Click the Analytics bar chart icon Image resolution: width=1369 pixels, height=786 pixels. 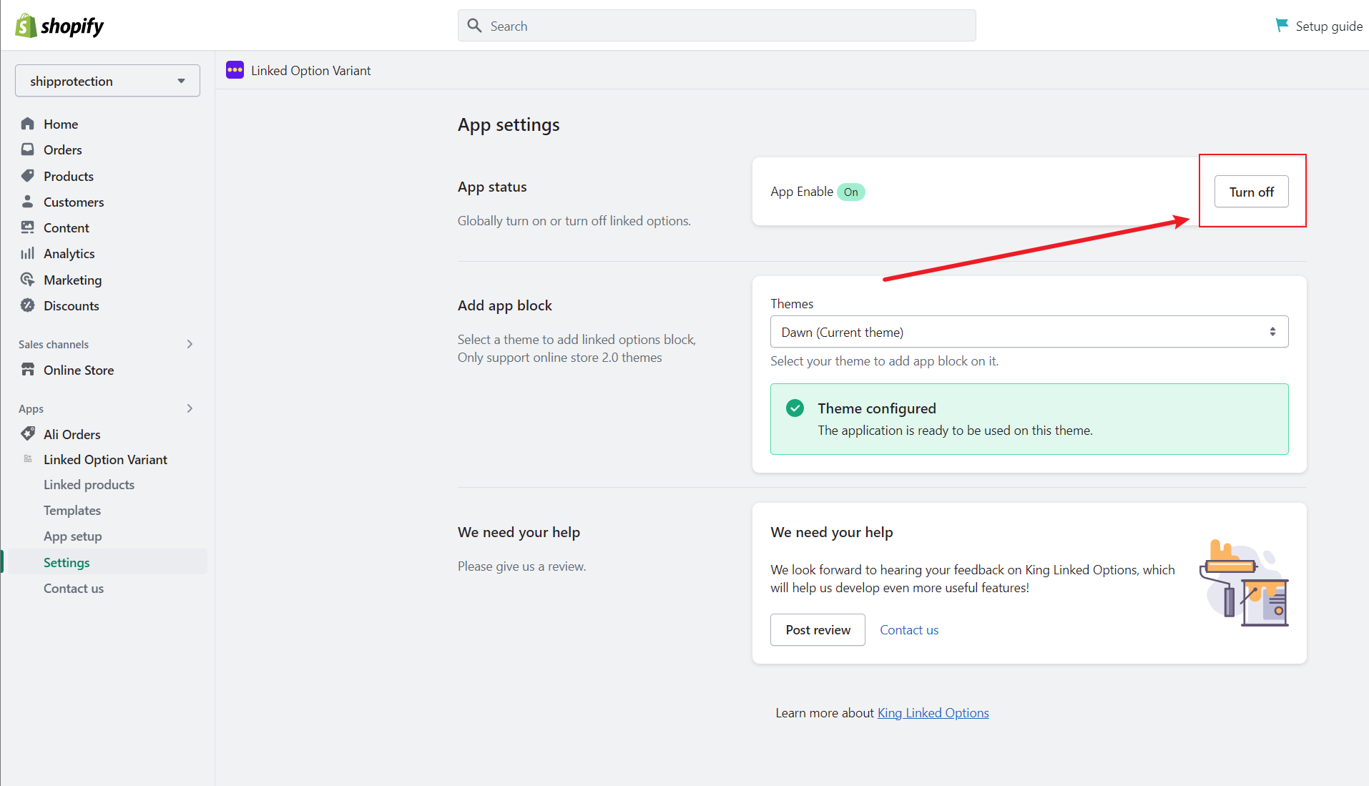click(28, 253)
